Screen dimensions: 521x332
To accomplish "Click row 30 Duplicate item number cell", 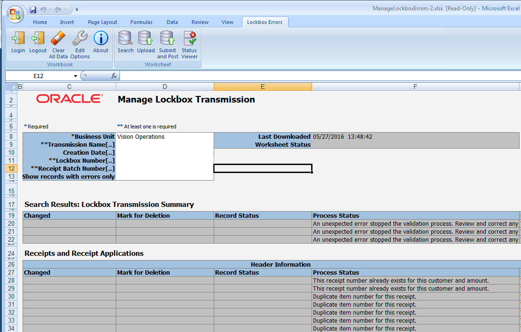I will (415, 296).
